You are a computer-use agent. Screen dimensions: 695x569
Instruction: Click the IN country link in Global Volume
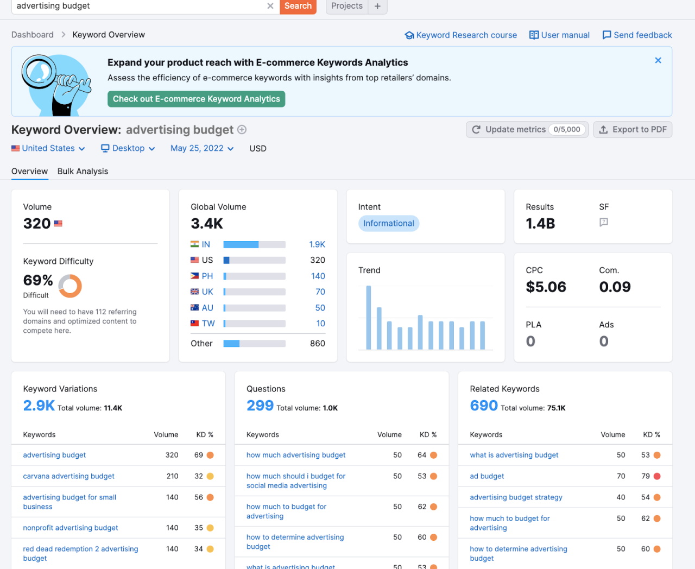point(206,244)
